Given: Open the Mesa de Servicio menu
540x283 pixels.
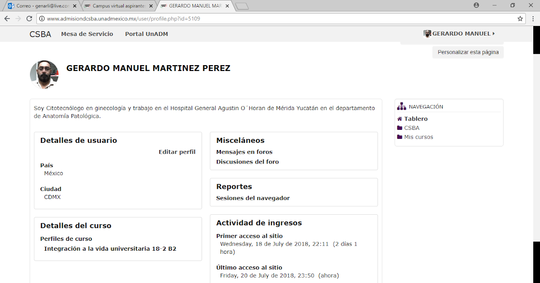Looking at the screenshot, I should click(87, 34).
